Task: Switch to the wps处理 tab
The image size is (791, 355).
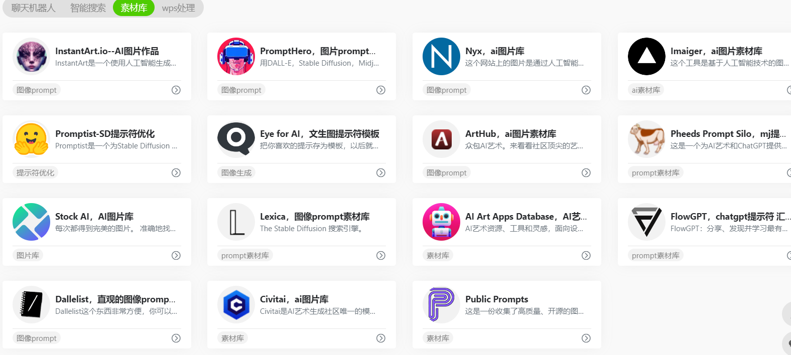Action: click(x=178, y=8)
